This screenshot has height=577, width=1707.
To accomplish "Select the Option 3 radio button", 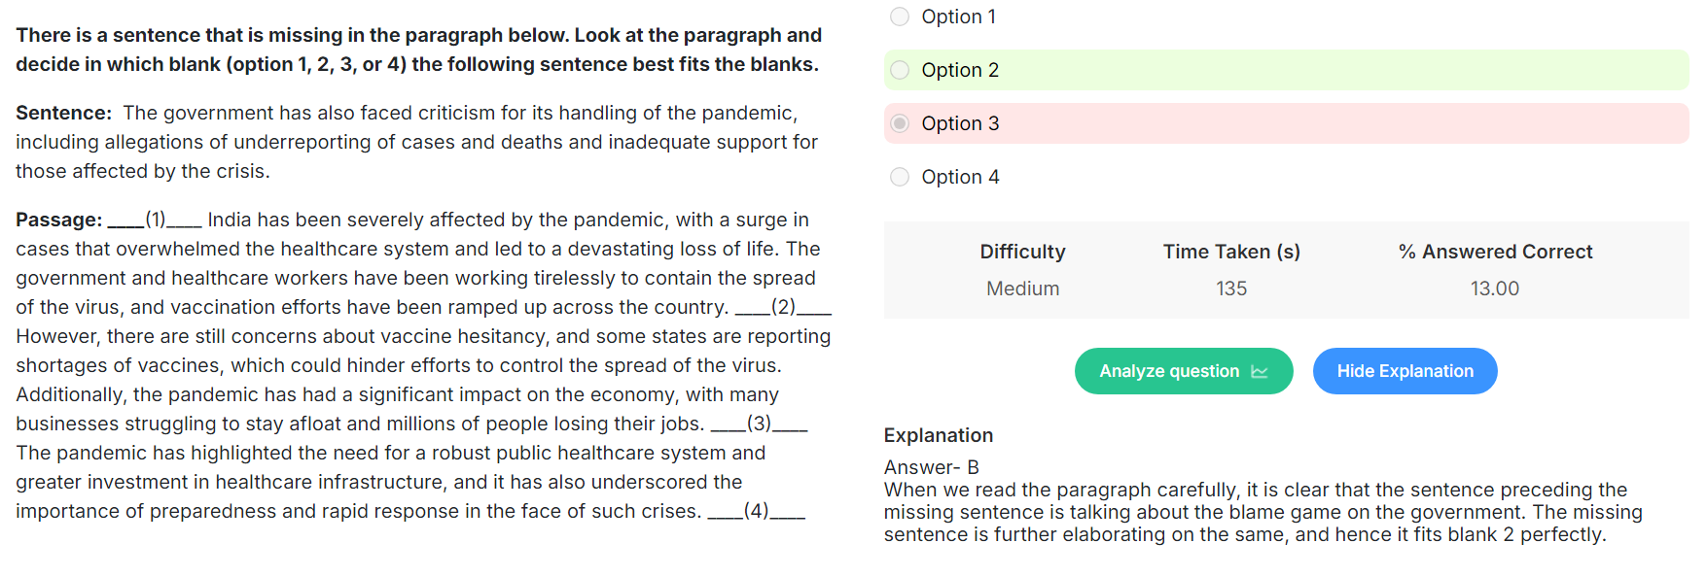I will (900, 123).
